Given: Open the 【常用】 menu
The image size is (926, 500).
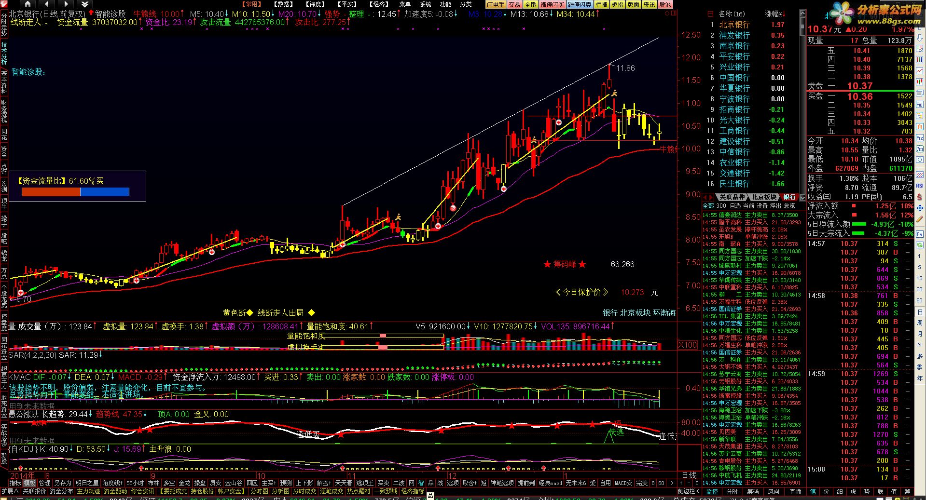Looking at the screenshot, I should point(252,4).
